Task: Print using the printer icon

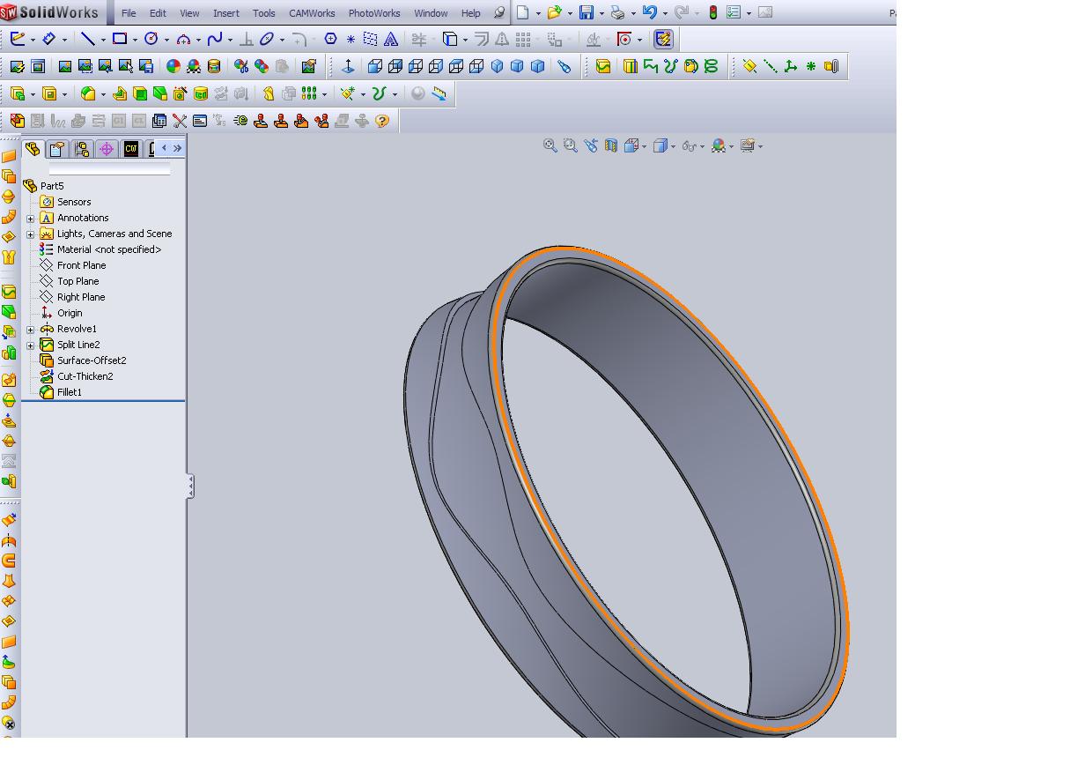Action: click(617, 12)
